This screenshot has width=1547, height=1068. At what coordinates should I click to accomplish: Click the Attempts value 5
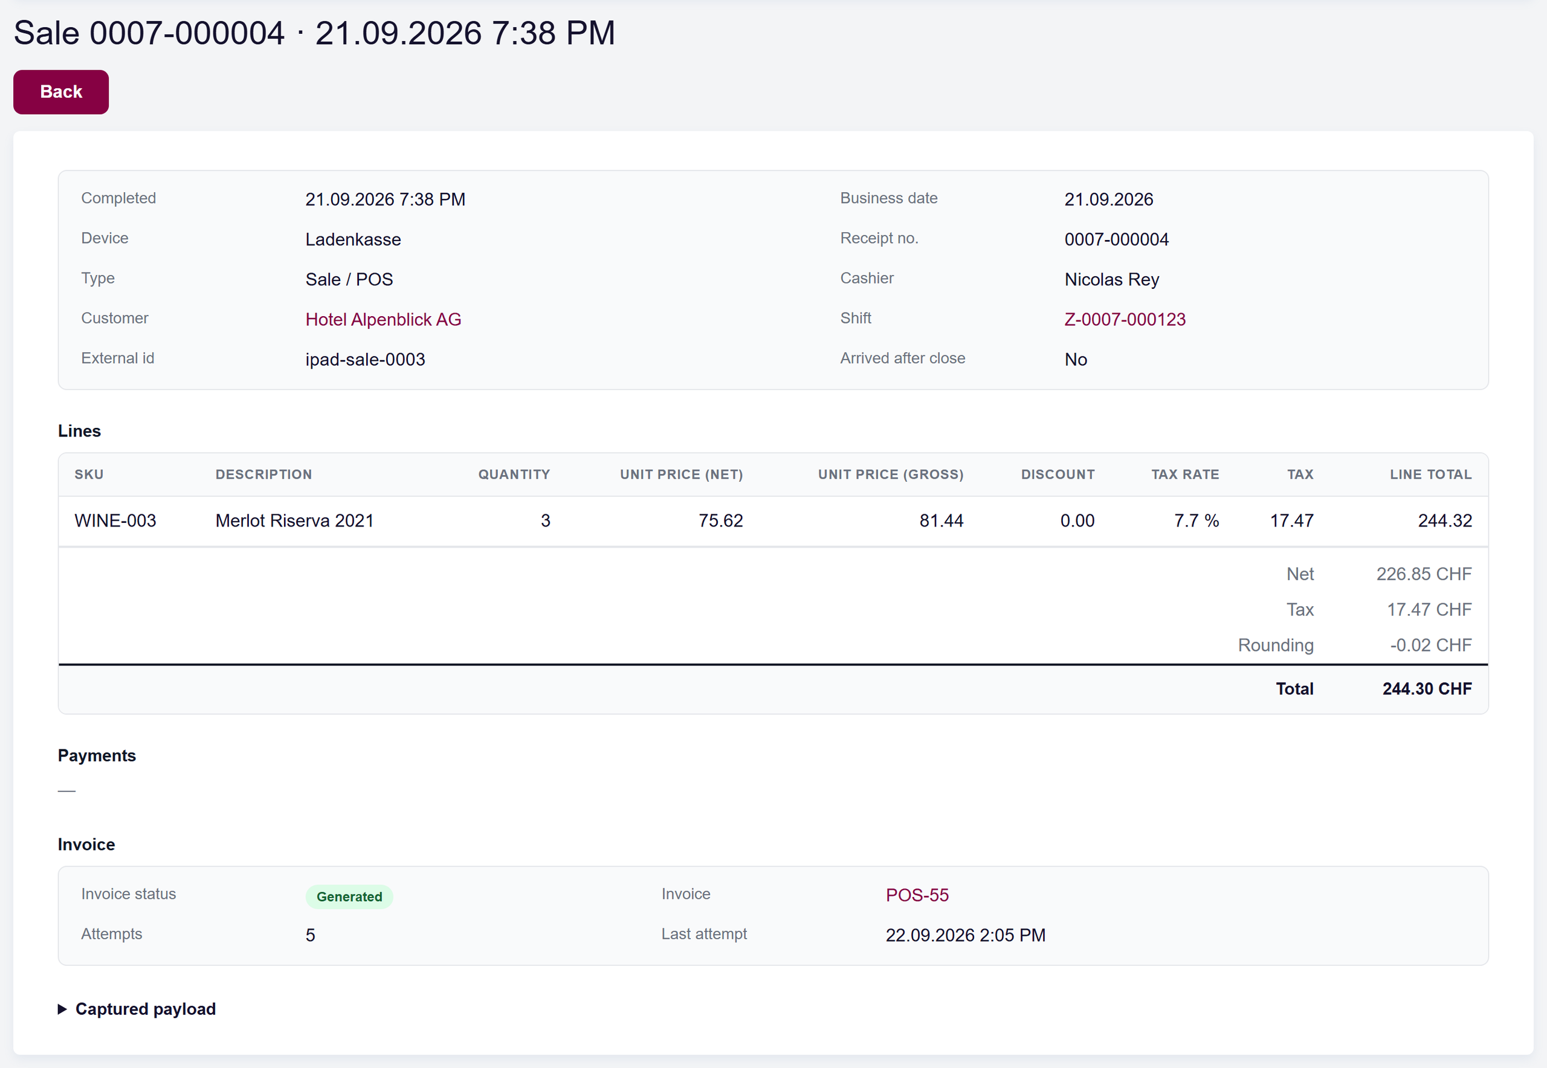coord(311,935)
